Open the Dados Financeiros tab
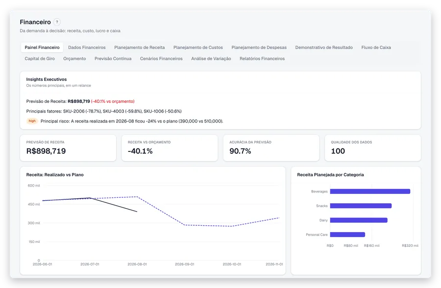This screenshot has width=441, height=288. [x=87, y=48]
